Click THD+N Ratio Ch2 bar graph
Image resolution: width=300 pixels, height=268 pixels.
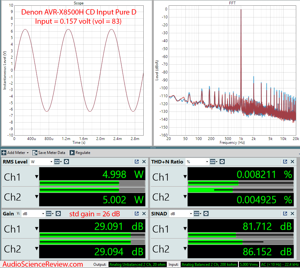[x=241, y=190]
